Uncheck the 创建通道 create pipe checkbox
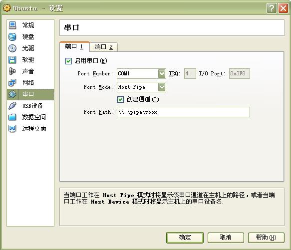The height and width of the screenshot is (250, 291). [x=120, y=99]
